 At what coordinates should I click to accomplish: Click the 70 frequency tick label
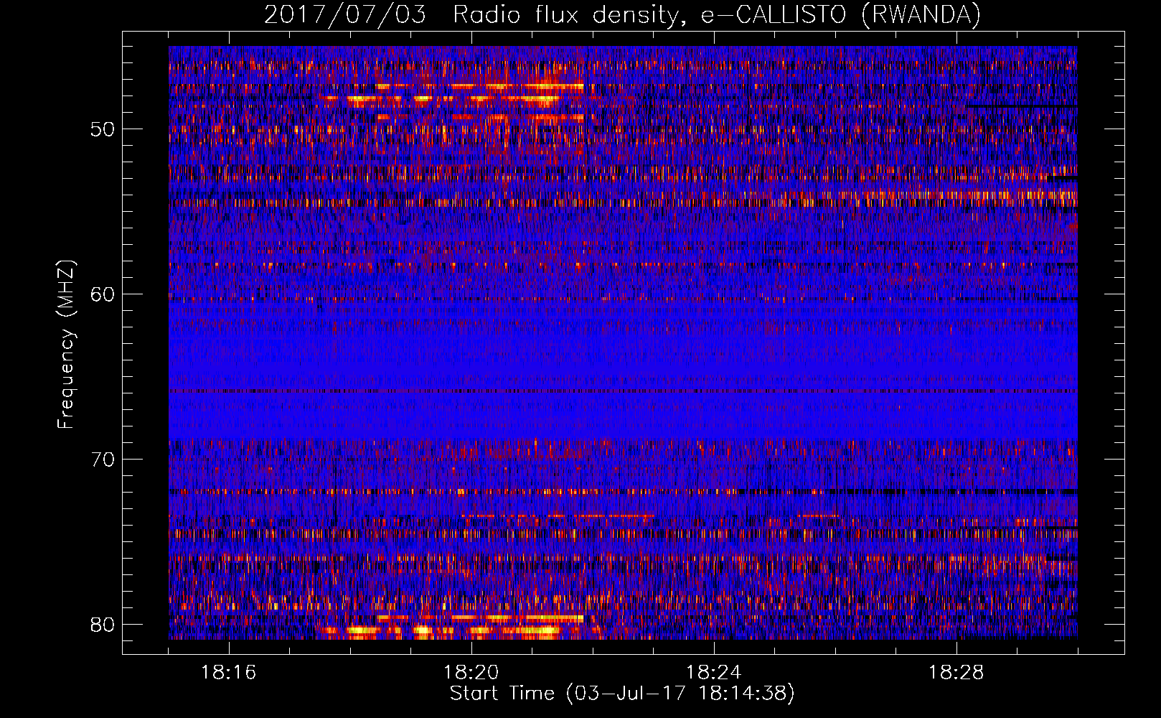[103, 460]
